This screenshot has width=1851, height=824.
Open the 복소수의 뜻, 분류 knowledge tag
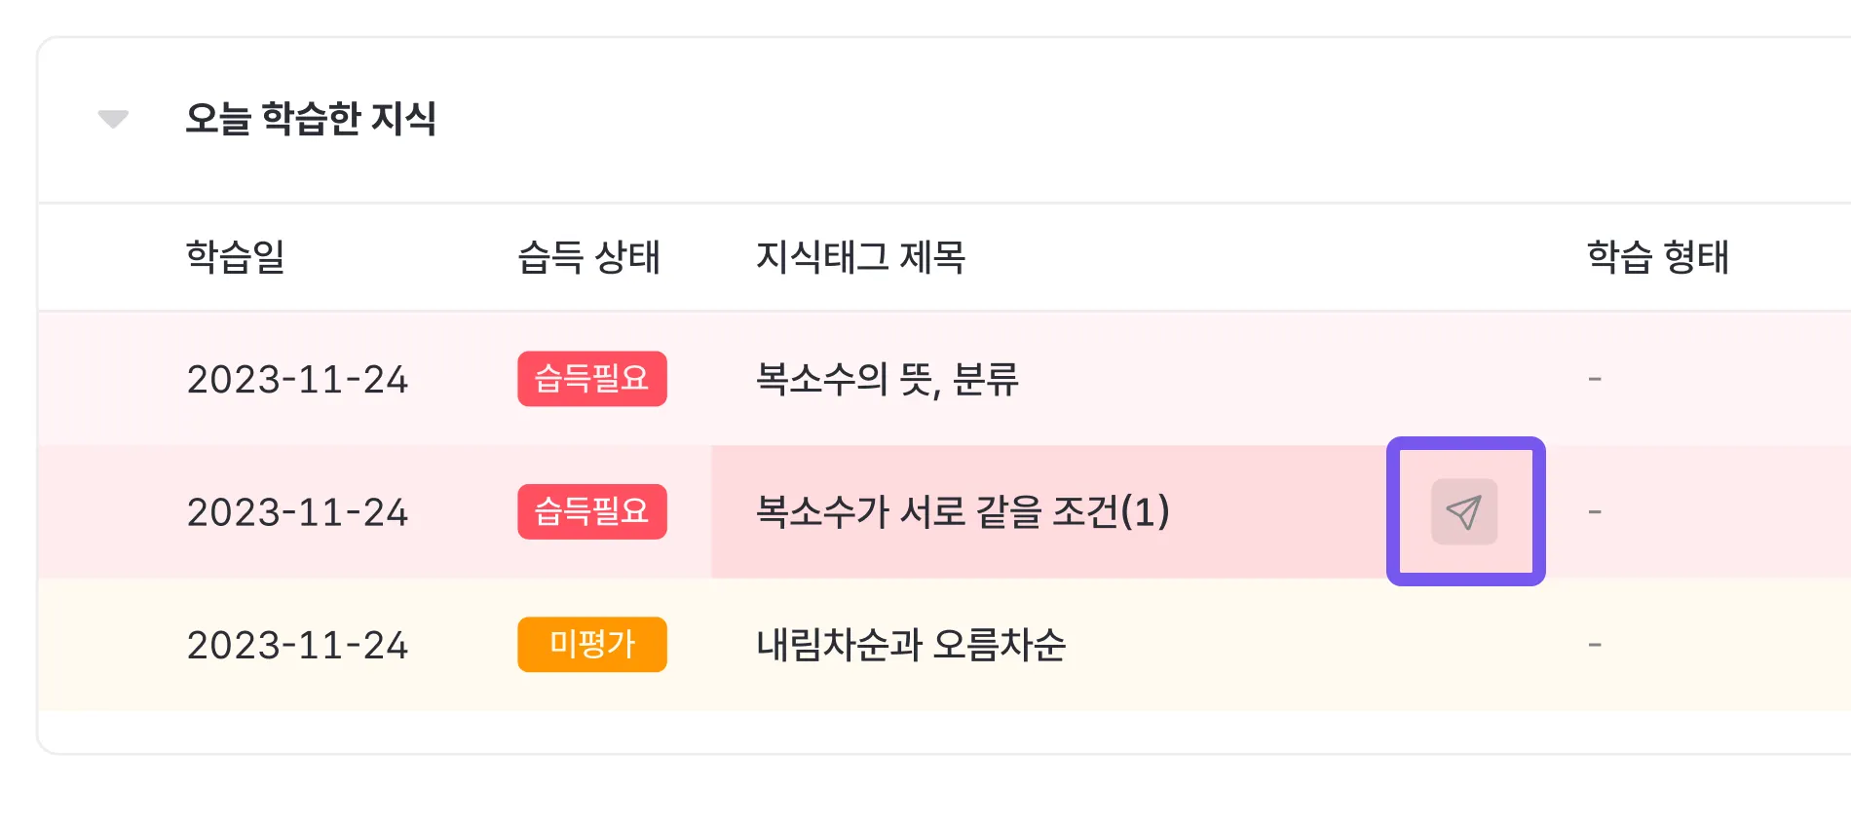pyautogui.click(x=887, y=379)
